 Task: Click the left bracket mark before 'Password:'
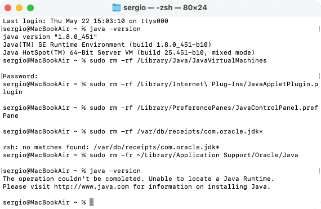tap(2, 77)
